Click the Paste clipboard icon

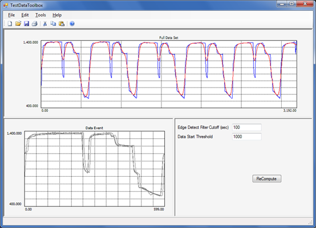tap(62, 24)
